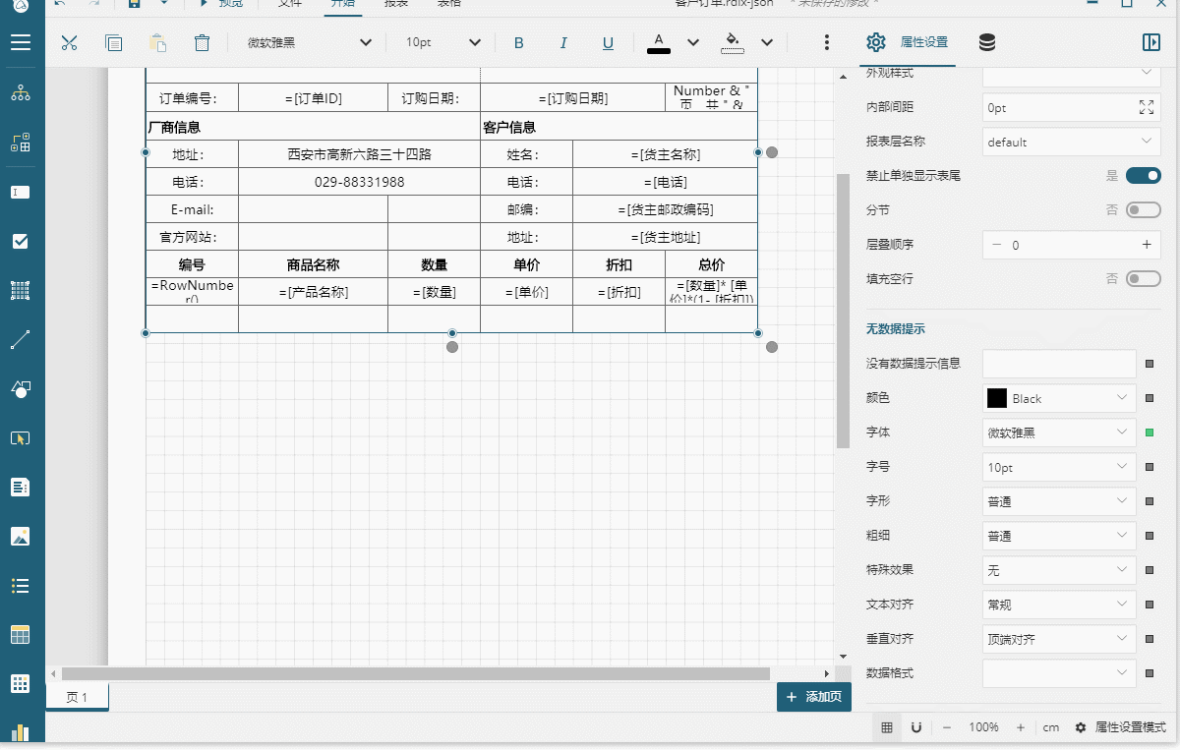Select the CheckBox report item tool

point(21,242)
